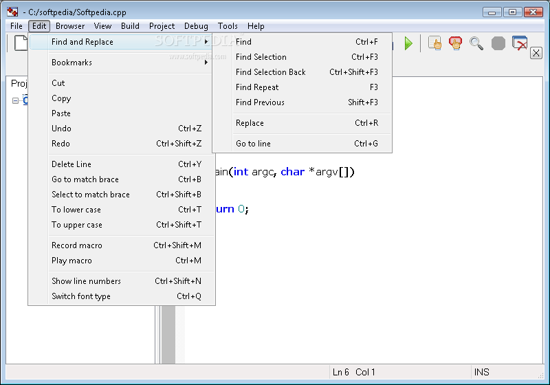Click the 'Col 1' status bar entry
This screenshot has width=550, height=385.
[365, 372]
